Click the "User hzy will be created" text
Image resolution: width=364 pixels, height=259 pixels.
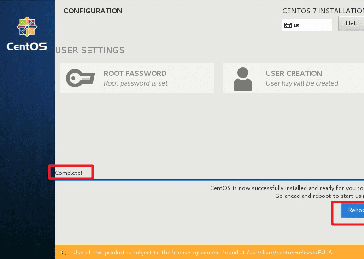(x=302, y=83)
